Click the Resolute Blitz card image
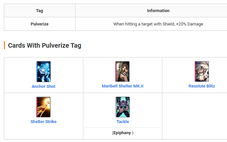227x142 pixels. coord(202,71)
